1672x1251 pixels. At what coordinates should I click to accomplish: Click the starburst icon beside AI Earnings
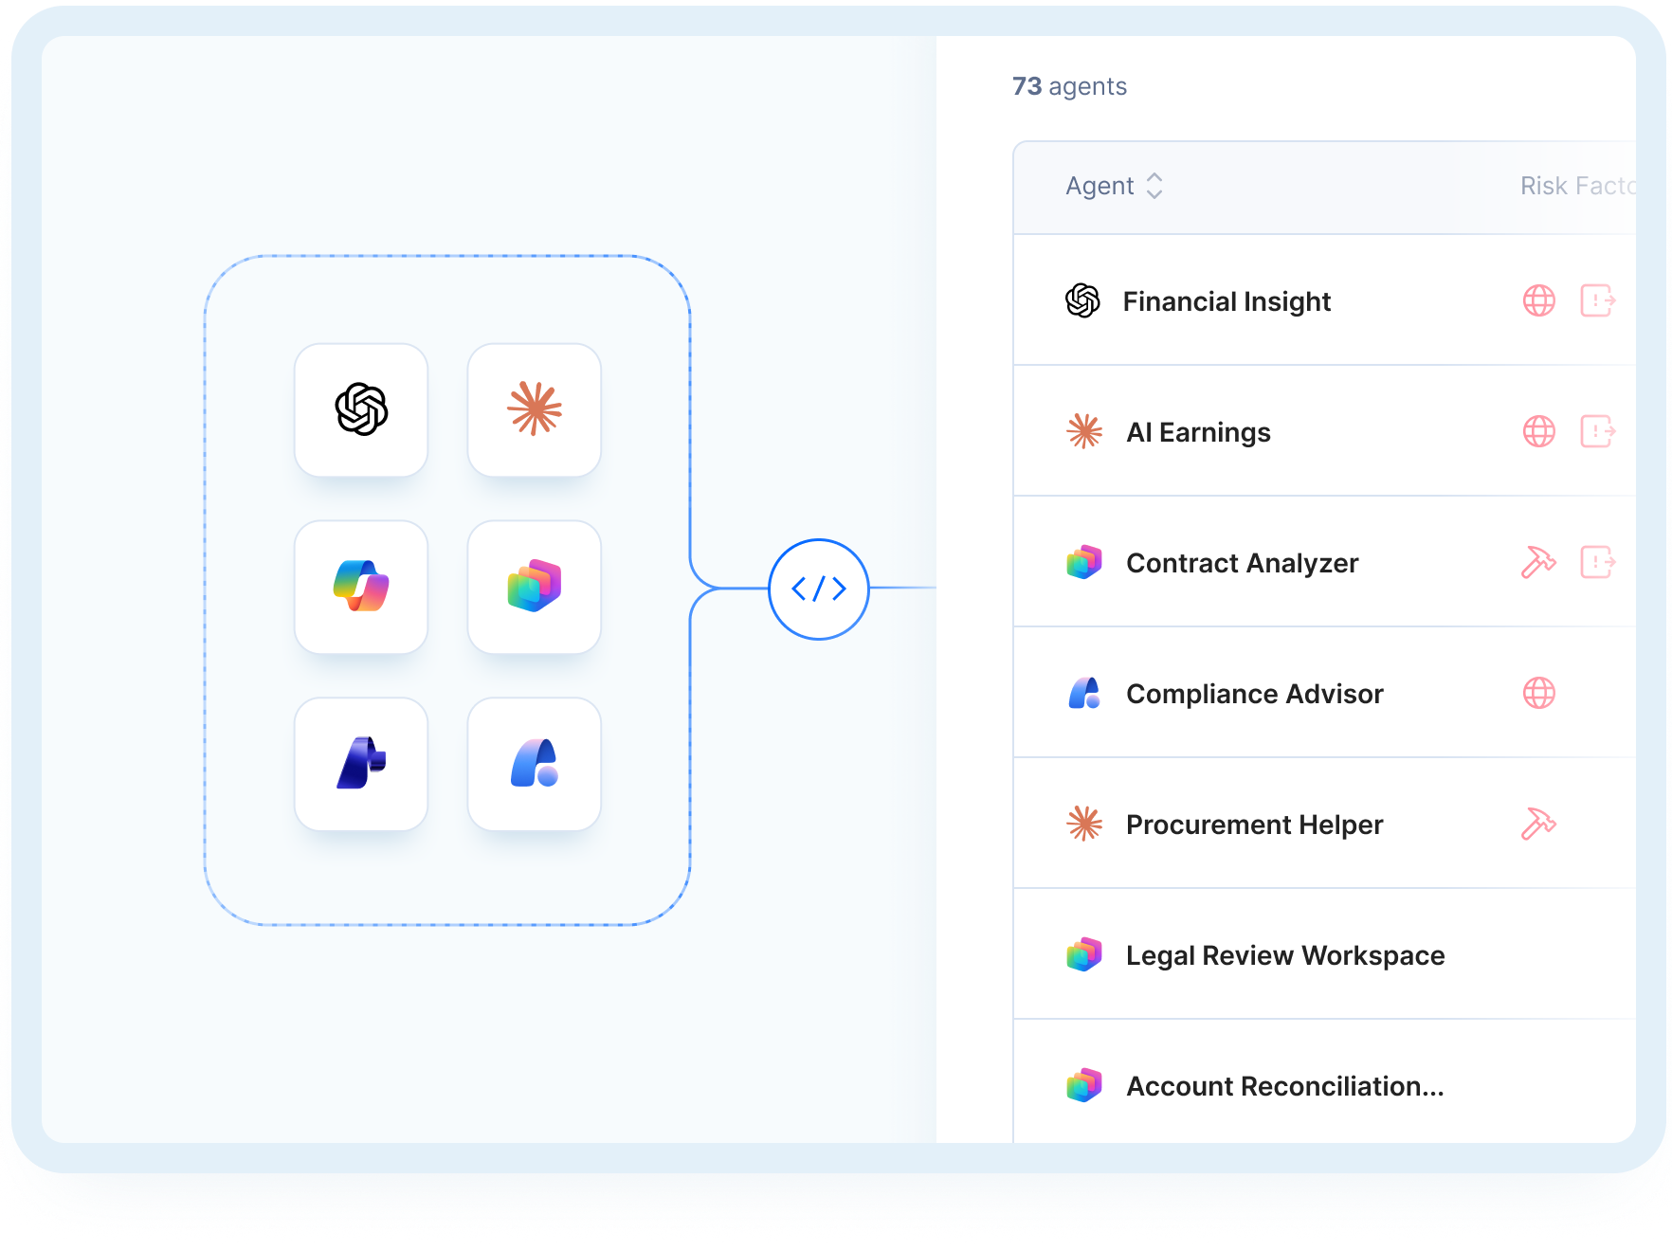[x=1084, y=431]
